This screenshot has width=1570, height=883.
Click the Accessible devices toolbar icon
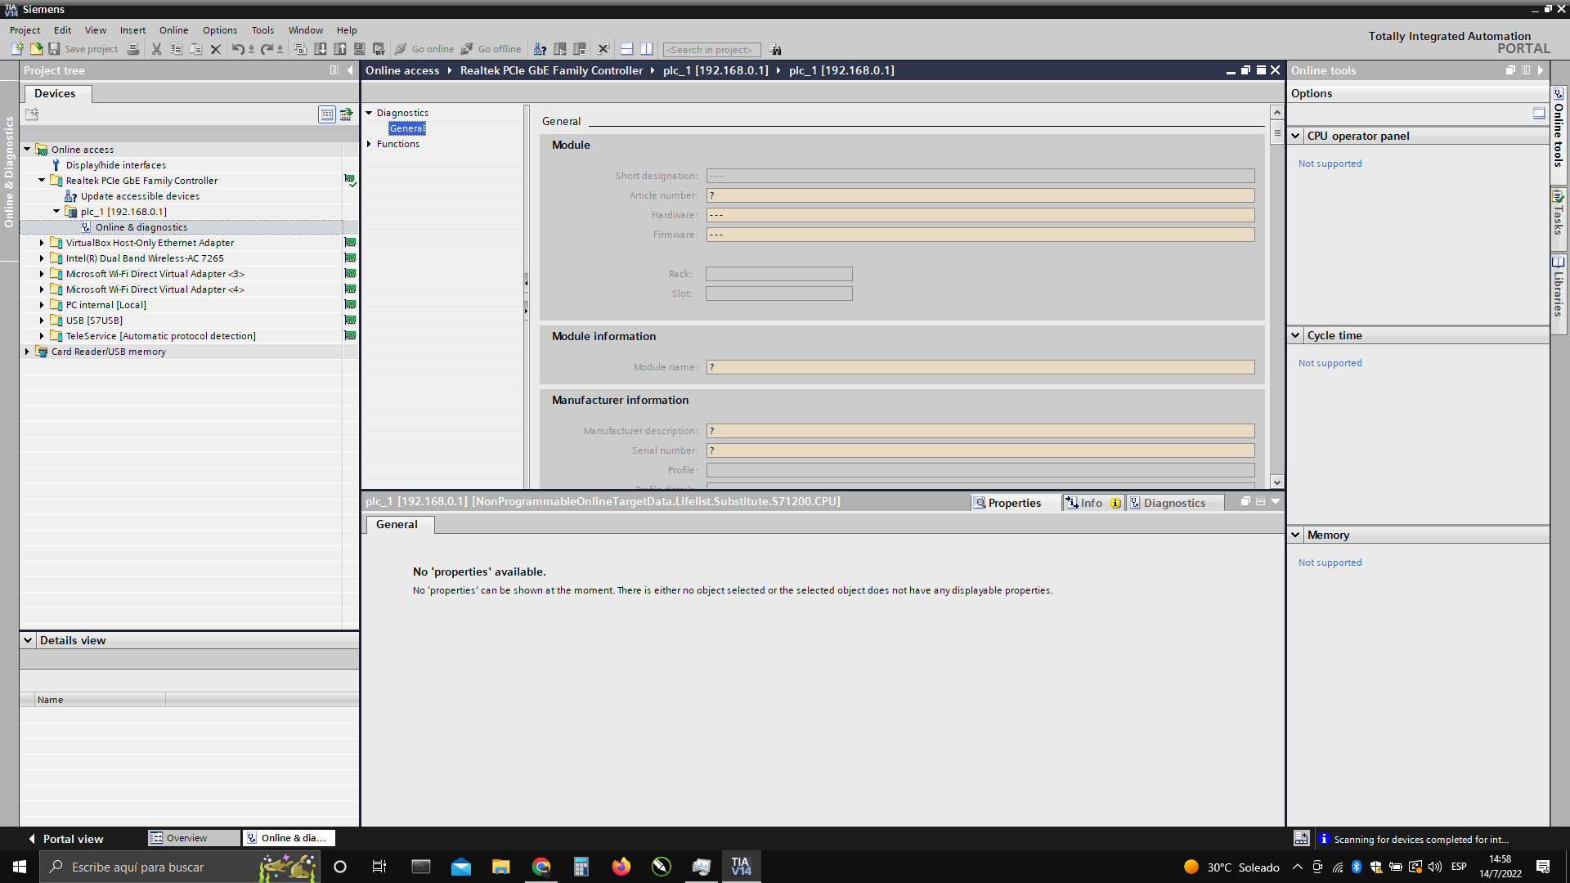(x=540, y=49)
